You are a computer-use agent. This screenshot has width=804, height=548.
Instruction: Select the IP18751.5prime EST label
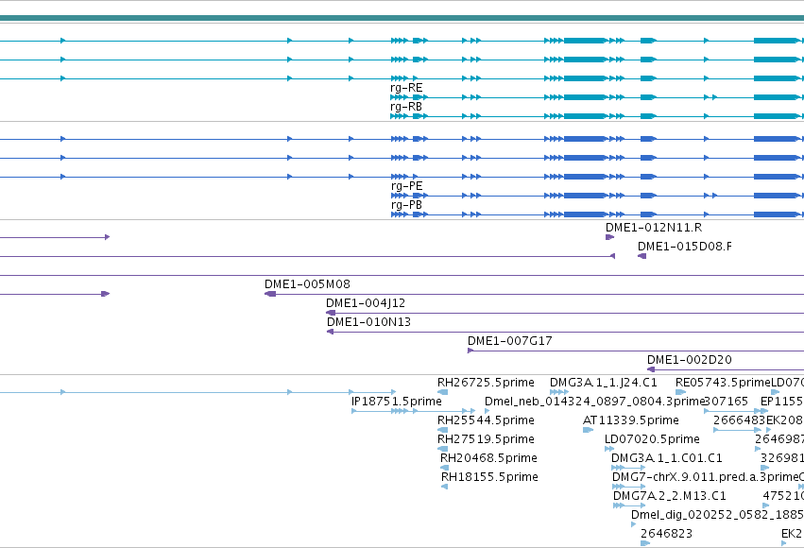click(x=397, y=402)
